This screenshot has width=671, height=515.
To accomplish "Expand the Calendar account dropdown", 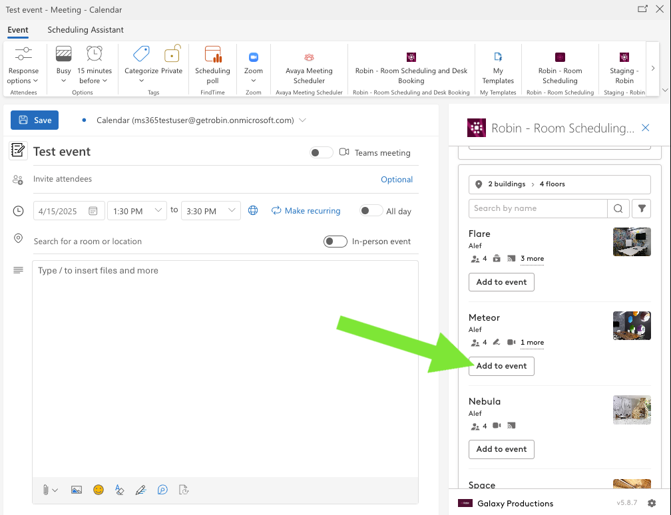I will [302, 120].
